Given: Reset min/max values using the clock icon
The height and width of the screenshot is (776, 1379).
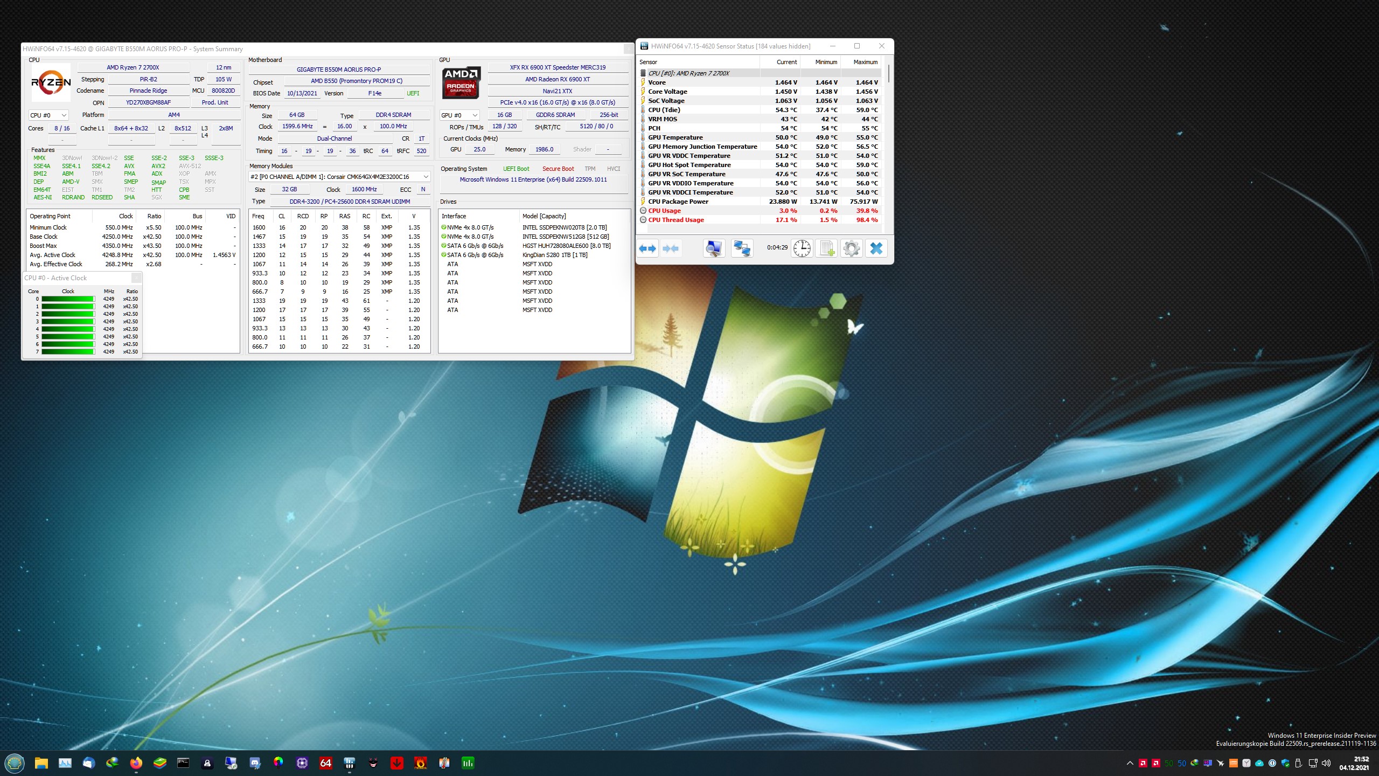Looking at the screenshot, I should pyautogui.click(x=802, y=248).
